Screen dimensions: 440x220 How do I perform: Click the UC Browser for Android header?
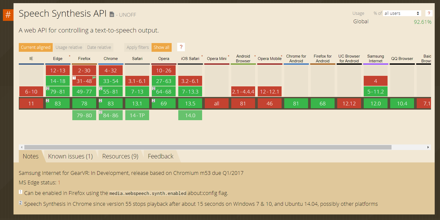[349, 59]
